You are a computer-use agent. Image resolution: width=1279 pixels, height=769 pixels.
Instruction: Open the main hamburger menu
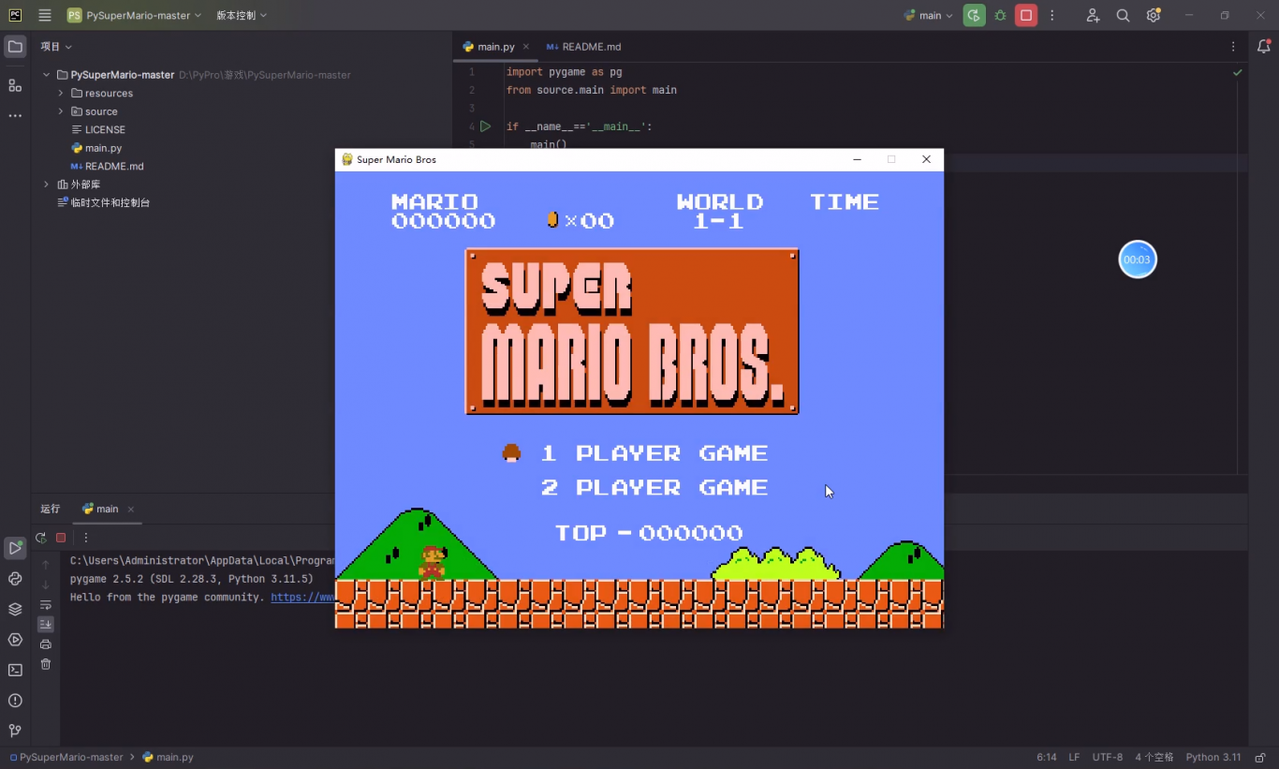click(x=45, y=15)
